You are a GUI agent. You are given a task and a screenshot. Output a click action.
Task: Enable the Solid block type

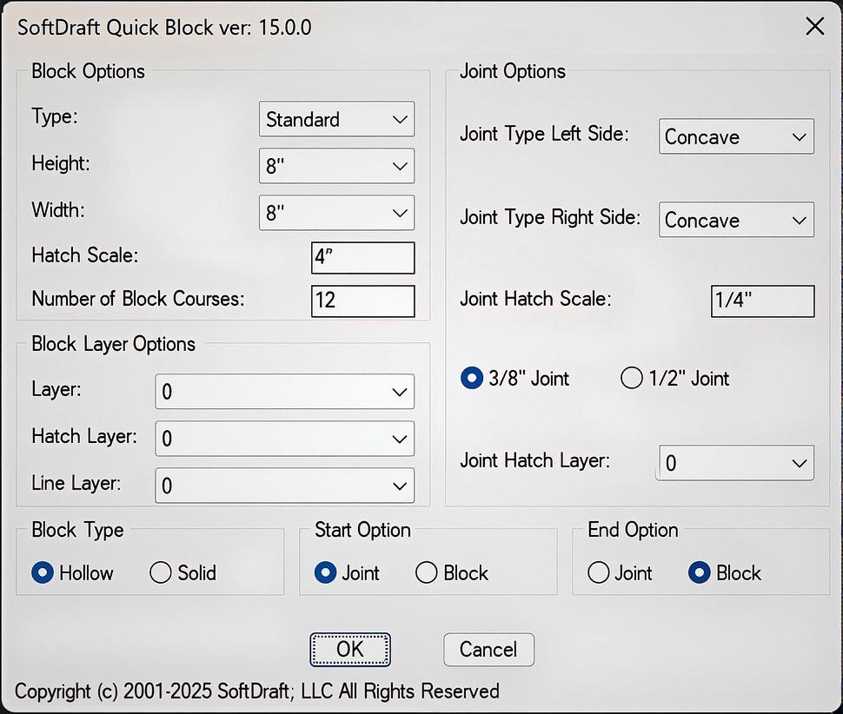160,573
